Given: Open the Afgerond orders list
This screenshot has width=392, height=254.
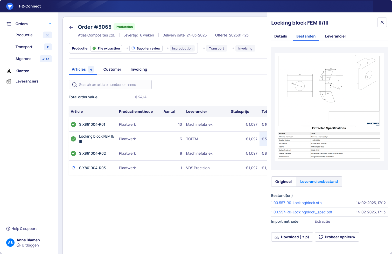Looking at the screenshot, I should click(24, 59).
